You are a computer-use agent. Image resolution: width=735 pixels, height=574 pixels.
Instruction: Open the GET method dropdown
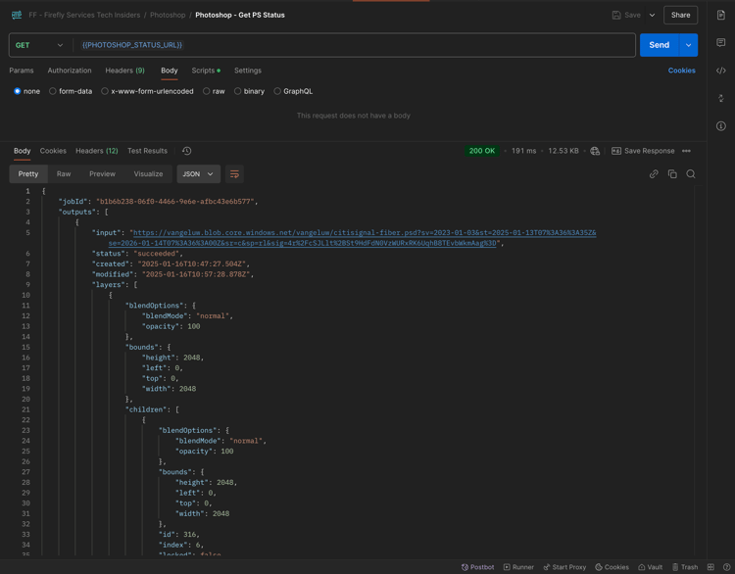39,45
